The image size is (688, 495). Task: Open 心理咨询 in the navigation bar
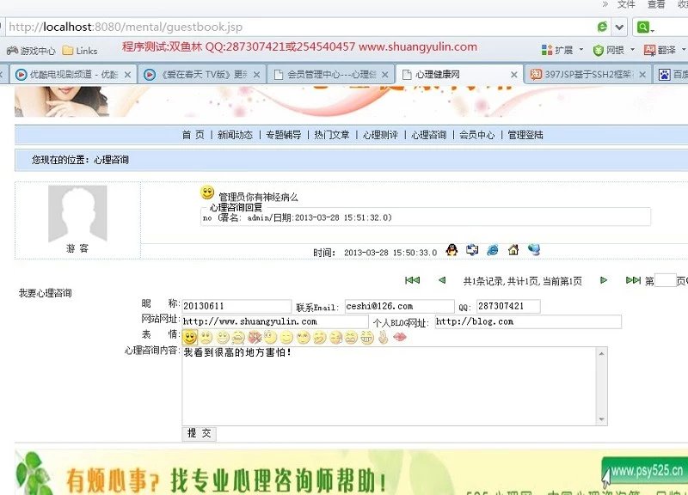tap(428, 135)
